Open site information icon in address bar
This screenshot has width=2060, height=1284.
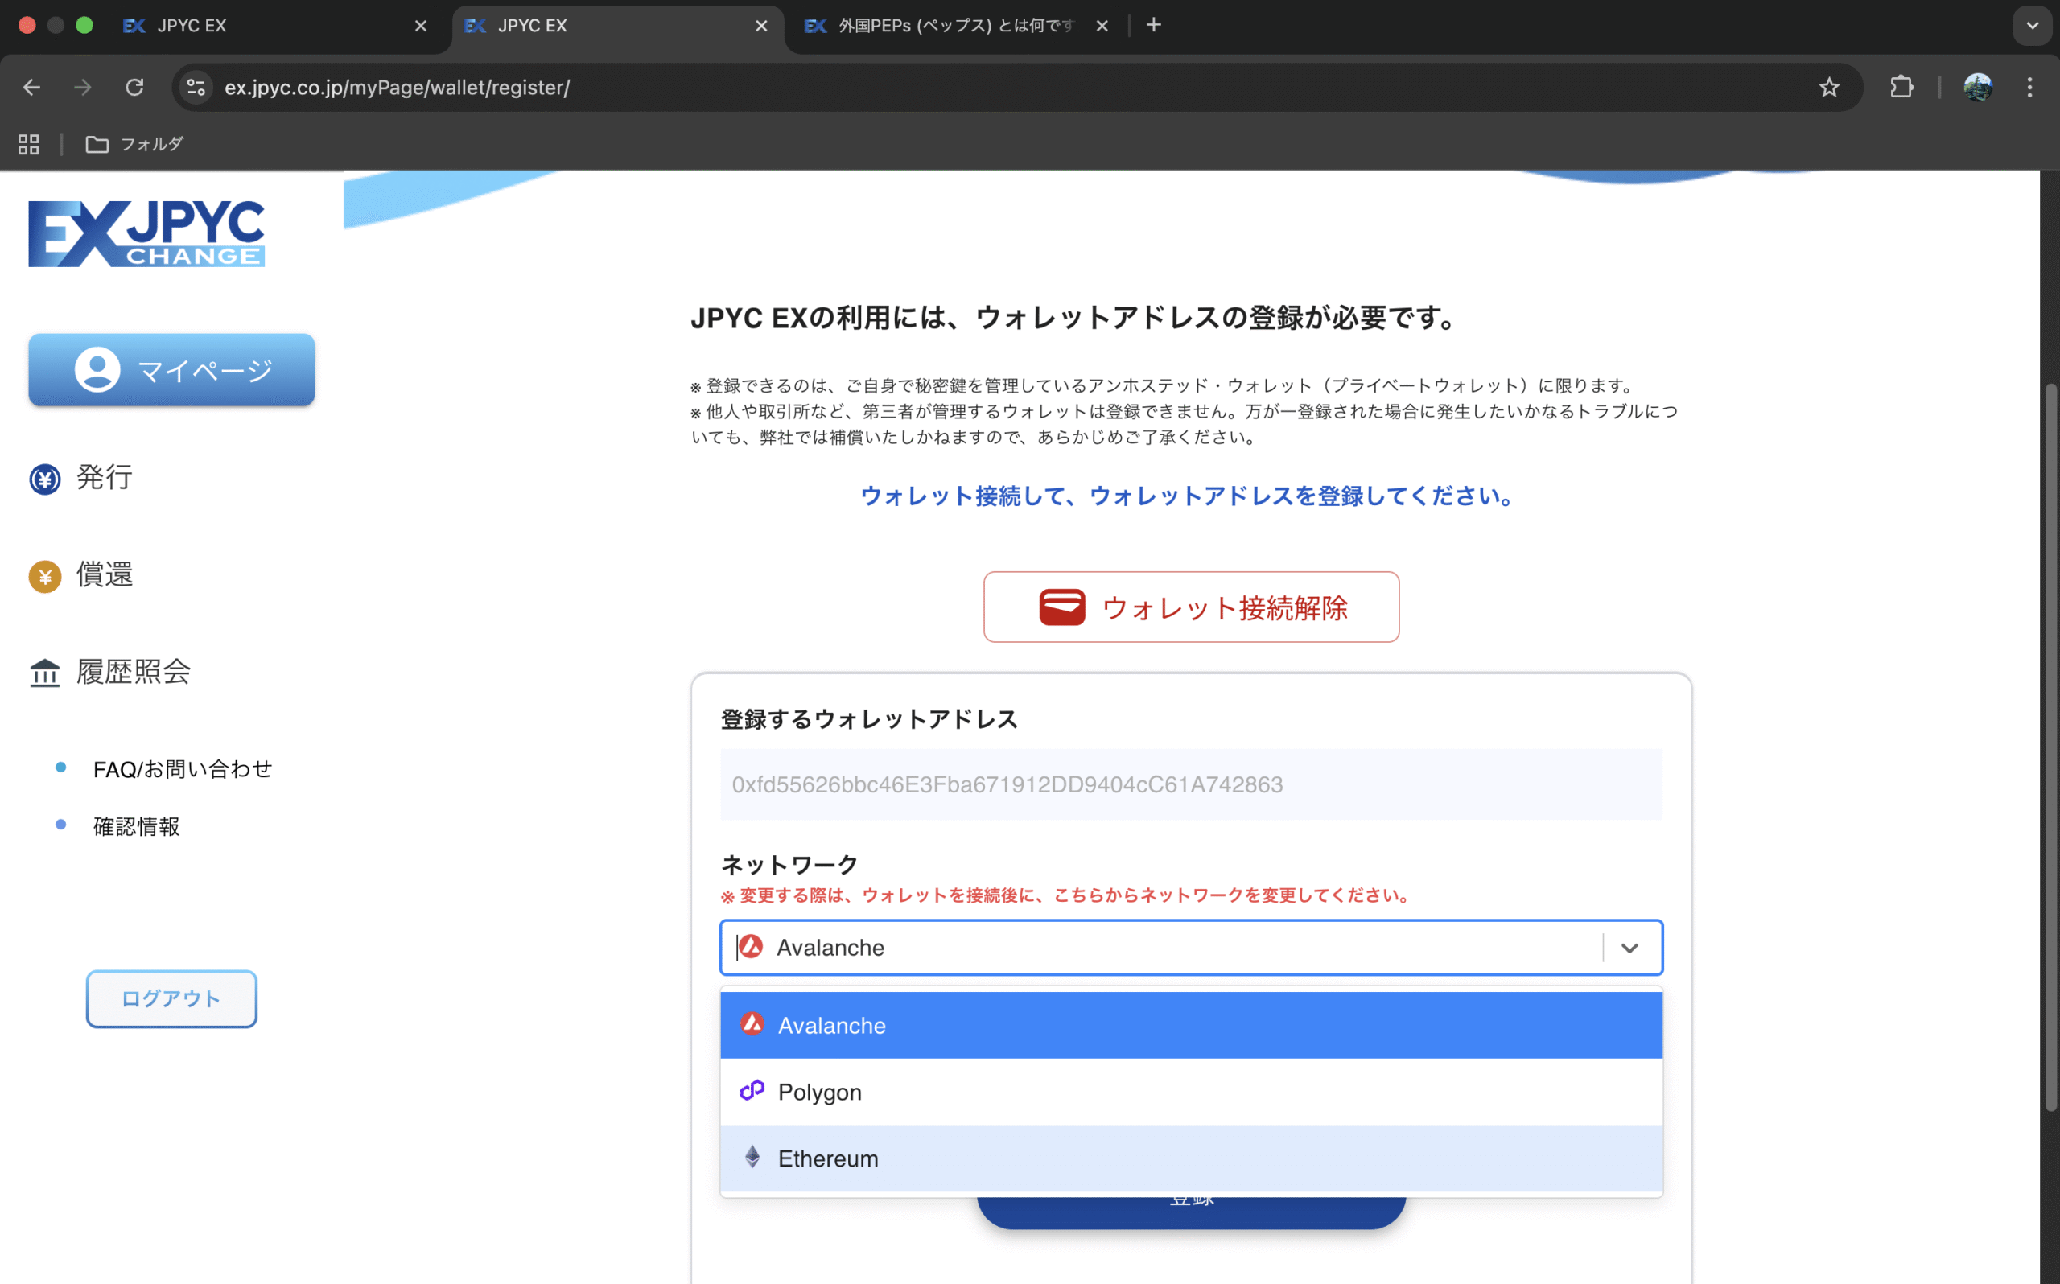[196, 88]
